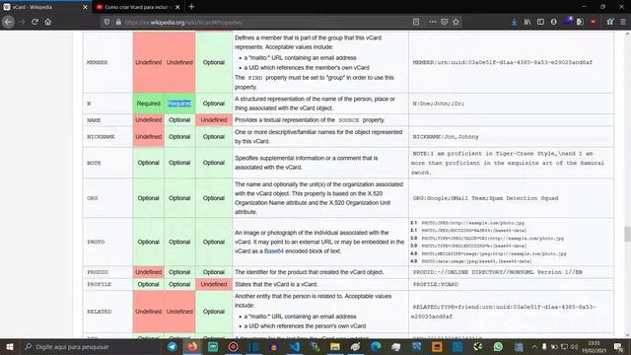Close the vCard - Wikipedia tab
The height and width of the screenshot is (355, 631).
click(85, 7)
